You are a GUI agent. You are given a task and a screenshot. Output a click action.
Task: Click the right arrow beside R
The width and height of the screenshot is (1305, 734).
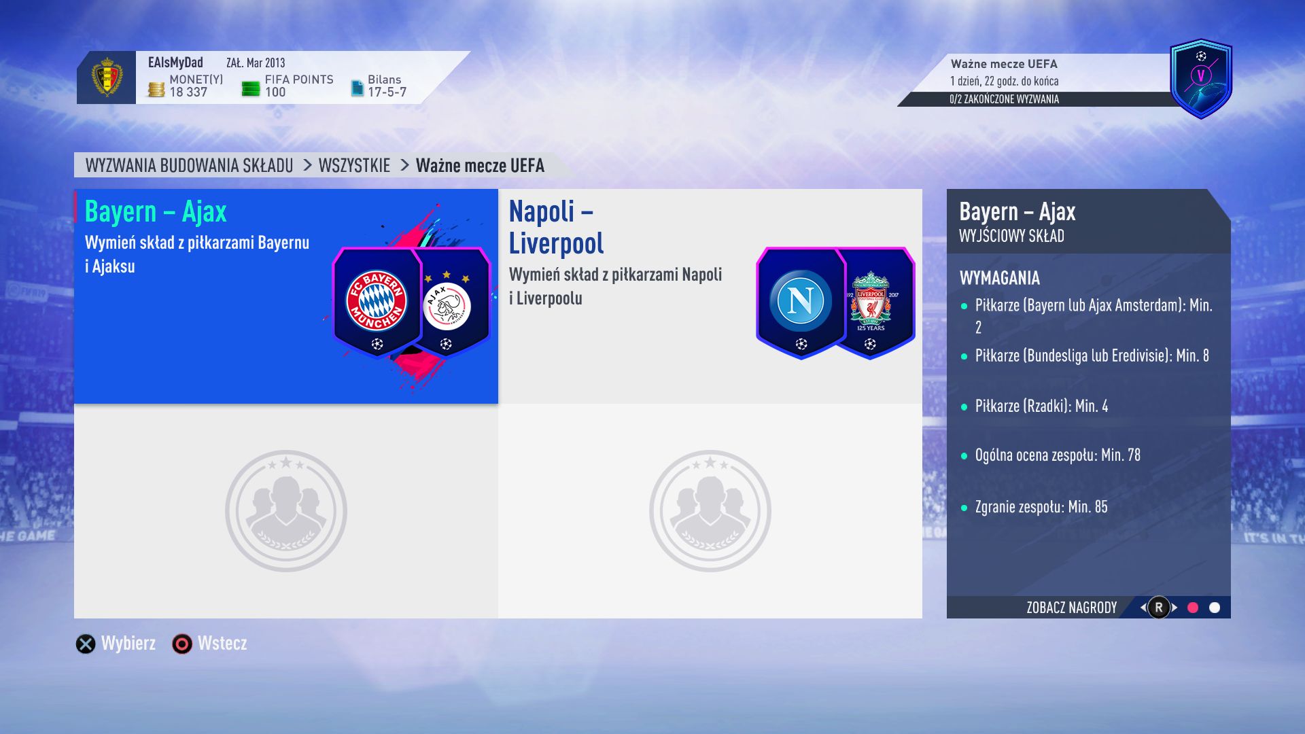tap(1174, 608)
